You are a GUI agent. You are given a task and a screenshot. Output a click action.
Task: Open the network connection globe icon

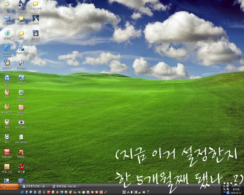pos(21,48)
